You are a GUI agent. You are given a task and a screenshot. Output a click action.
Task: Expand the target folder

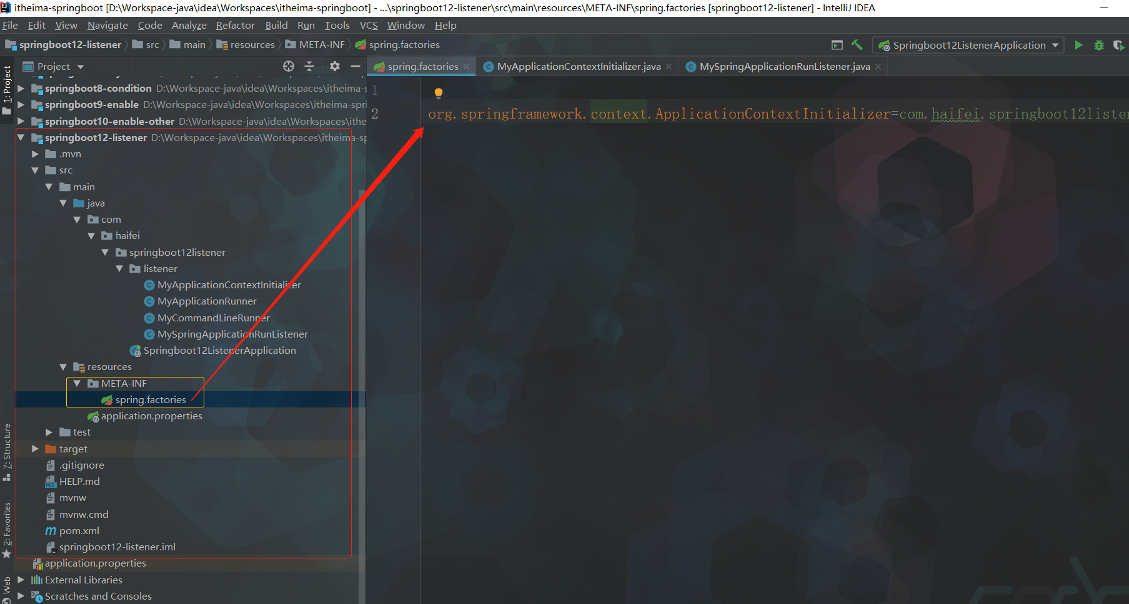coord(35,449)
